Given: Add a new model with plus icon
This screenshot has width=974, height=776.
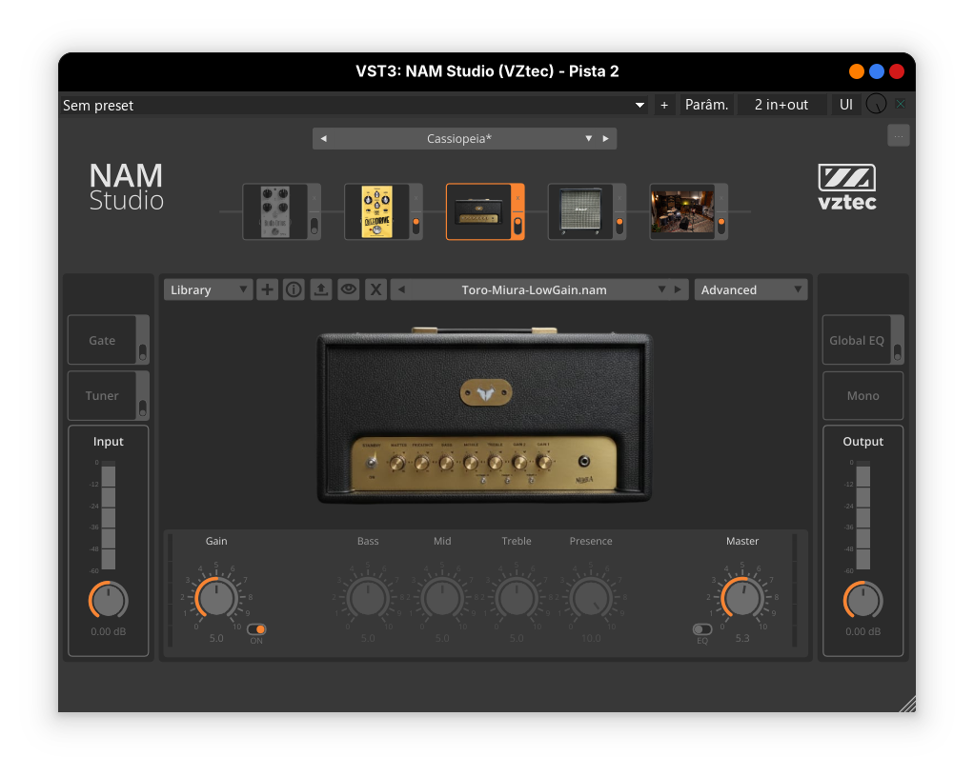Looking at the screenshot, I should click(x=267, y=289).
